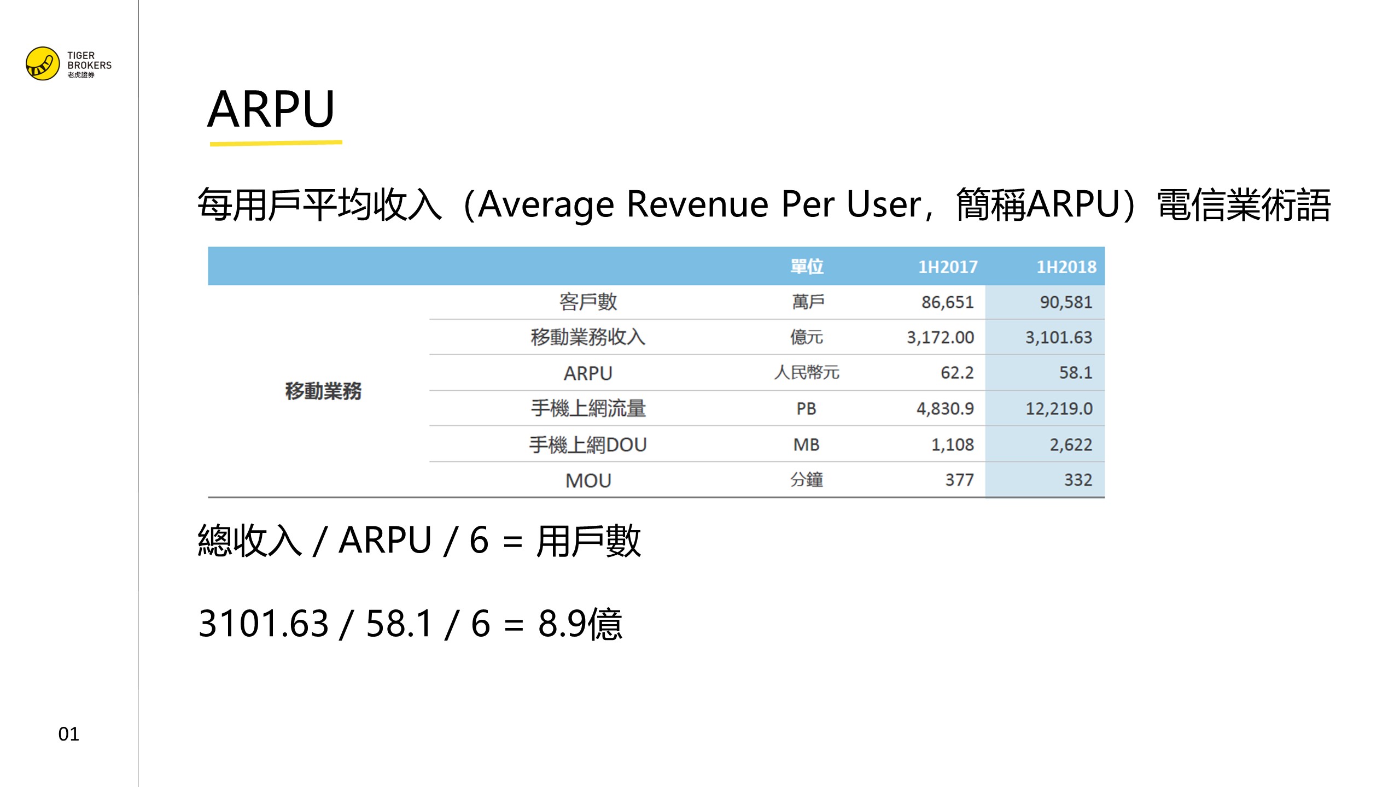
Task: Click the MOU row label
Action: (588, 480)
